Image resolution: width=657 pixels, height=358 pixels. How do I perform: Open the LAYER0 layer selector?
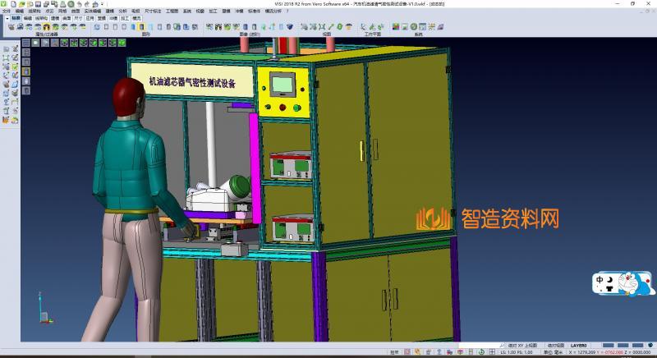tap(579, 346)
